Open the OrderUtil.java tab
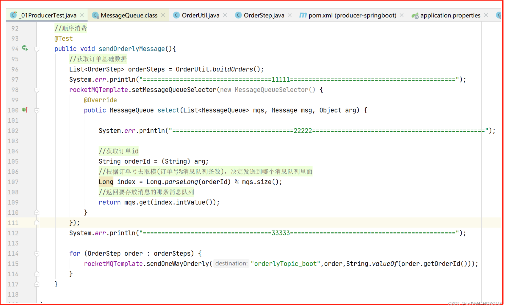The width and height of the screenshot is (506, 308). (200, 15)
